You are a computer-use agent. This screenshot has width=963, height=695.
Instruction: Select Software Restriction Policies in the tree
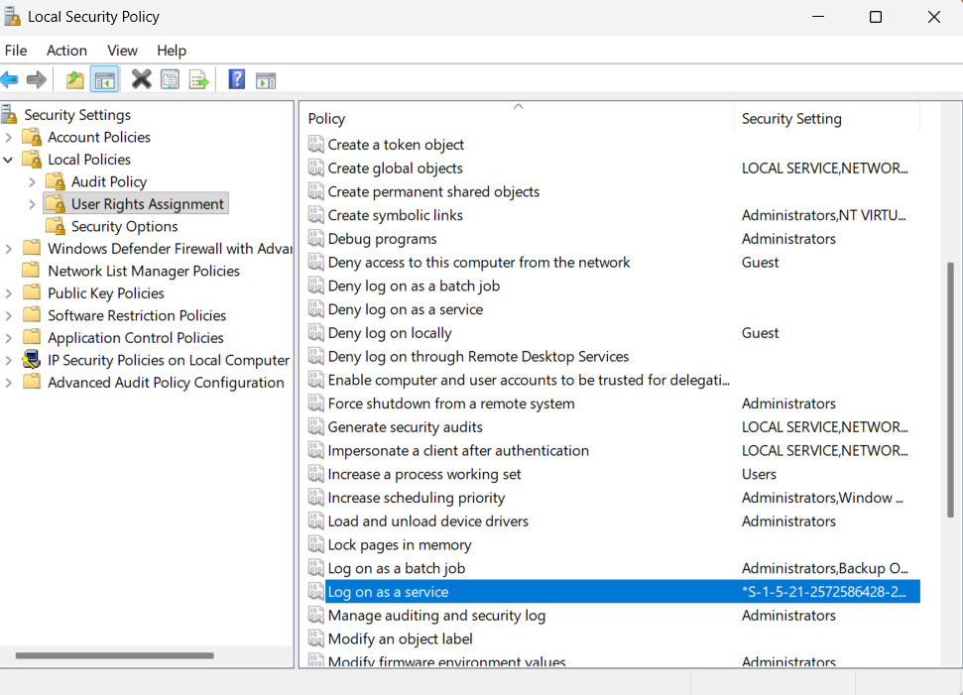137,315
